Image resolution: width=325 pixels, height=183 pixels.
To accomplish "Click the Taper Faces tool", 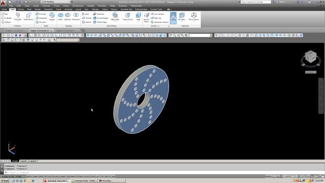I will pyautogui.click(x=127, y=17).
